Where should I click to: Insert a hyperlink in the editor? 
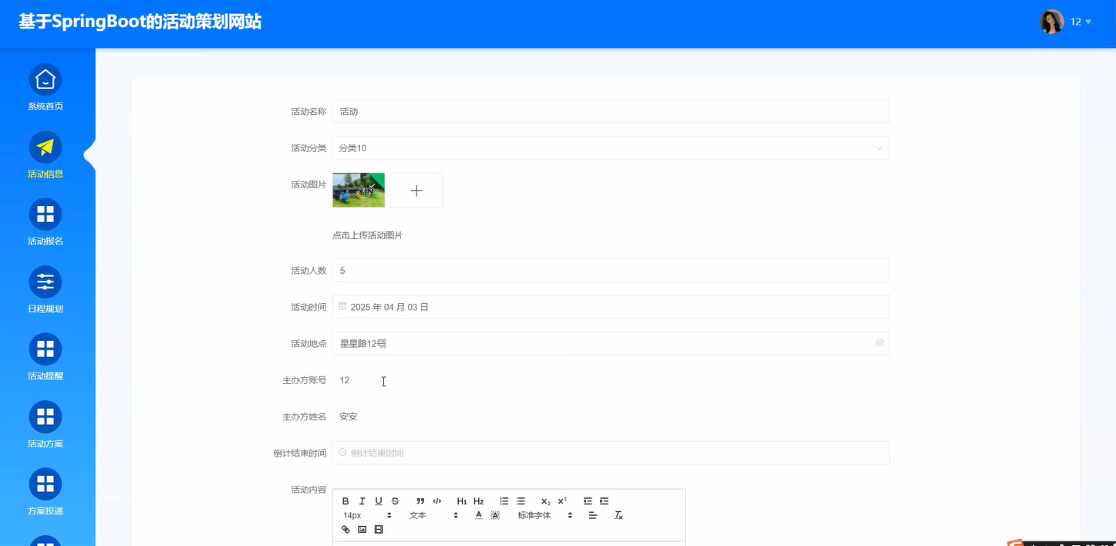tap(346, 529)
